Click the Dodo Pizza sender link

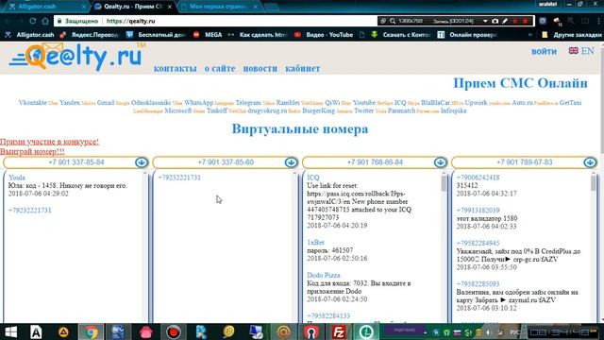click(x=324, y=275)
